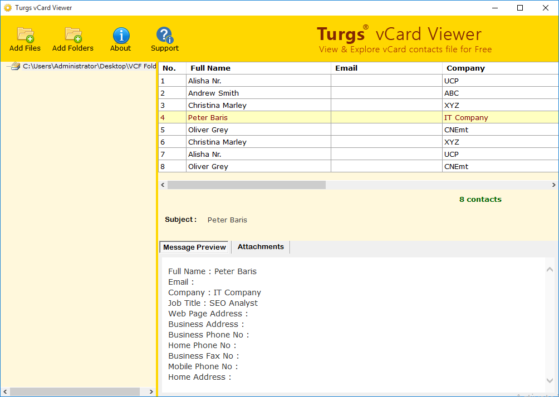Select row 3 Christina Marley
The height and width of the screenshot is (397, 559).
359,106
